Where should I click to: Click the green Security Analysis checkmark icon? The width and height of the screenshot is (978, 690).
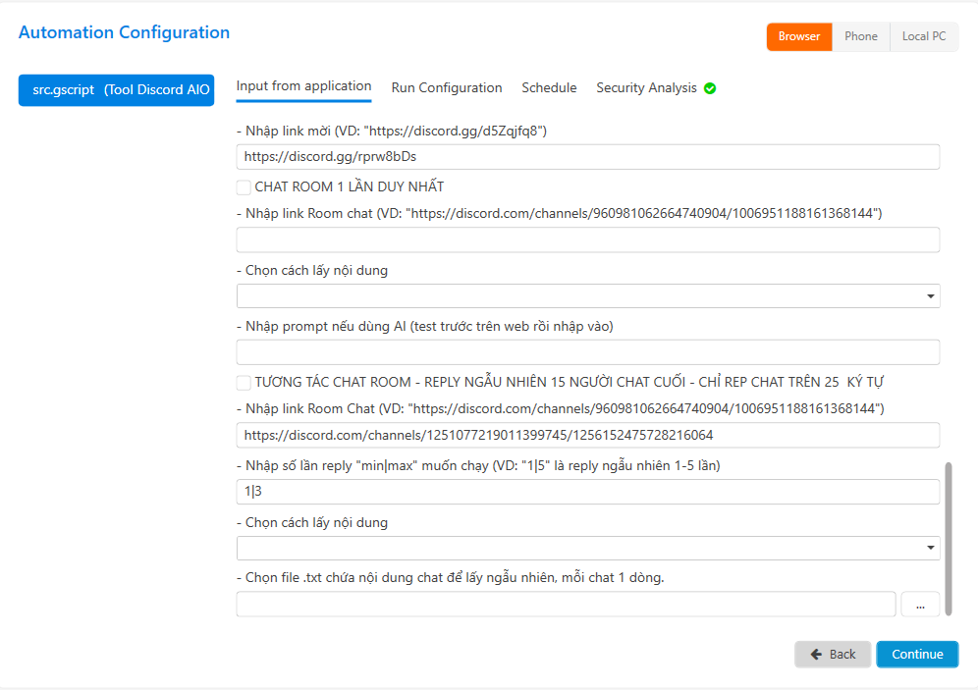click(710, 88)
